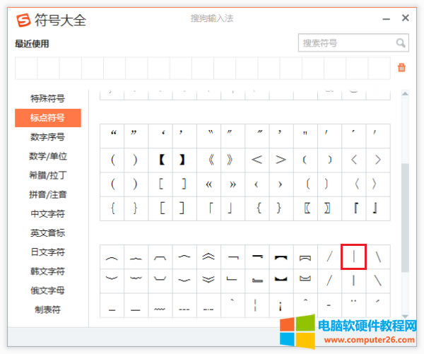
Task: Click the magnifier icon in search box
Action: [x=401, y=43]
